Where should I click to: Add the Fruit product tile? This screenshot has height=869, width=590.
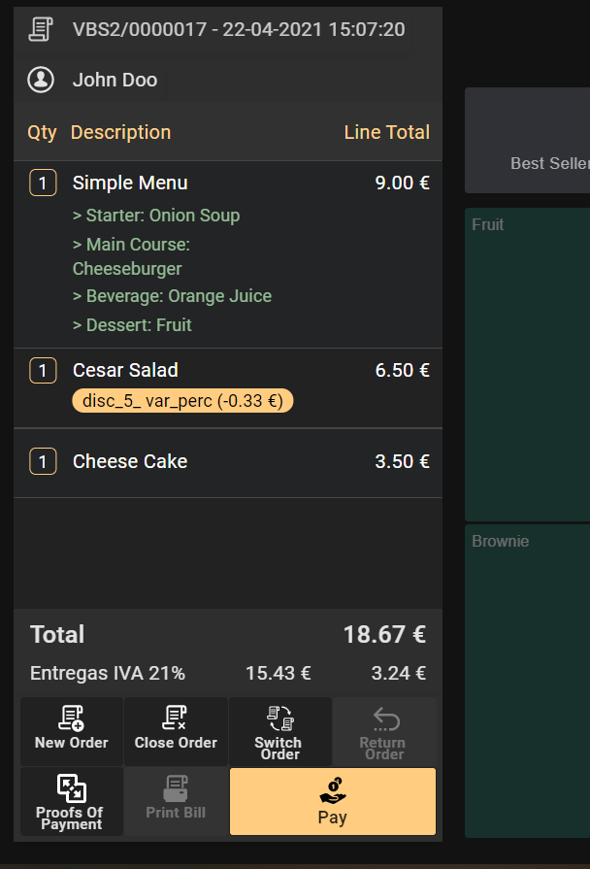(x=528, y=364)
